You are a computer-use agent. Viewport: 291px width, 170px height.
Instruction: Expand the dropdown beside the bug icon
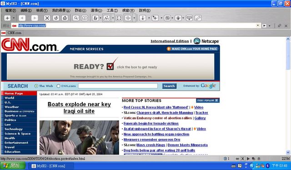click(183, 18)
